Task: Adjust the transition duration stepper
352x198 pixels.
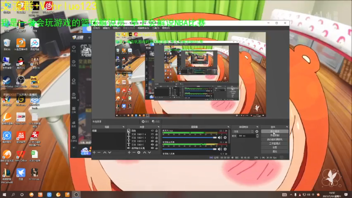Action: pos(257,136)
